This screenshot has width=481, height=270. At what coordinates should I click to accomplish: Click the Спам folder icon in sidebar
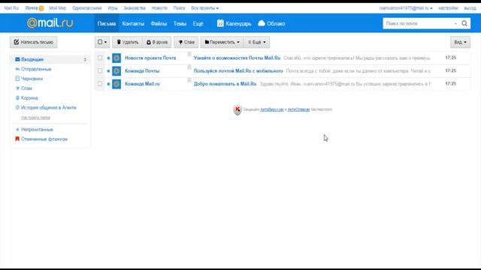click(17, 88)
